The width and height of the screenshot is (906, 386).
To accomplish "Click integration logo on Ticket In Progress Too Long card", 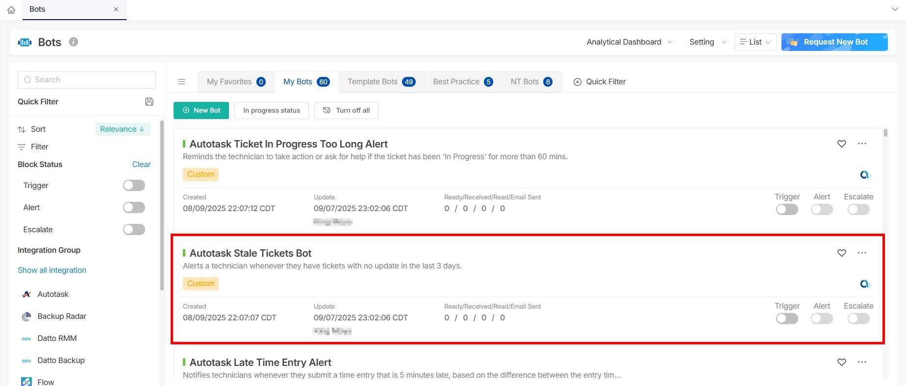I will tap(865, 175).
